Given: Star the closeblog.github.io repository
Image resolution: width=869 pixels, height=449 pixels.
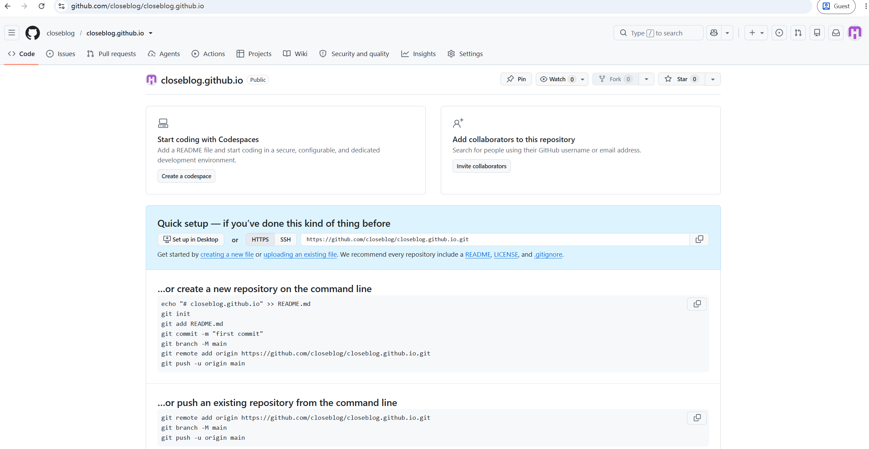Looking at the screenshot, I should click(682, 79).
